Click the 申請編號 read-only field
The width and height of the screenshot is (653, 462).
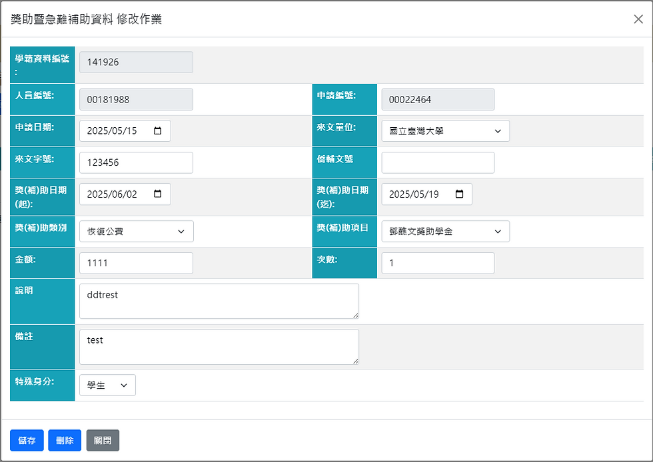(438, 100)
